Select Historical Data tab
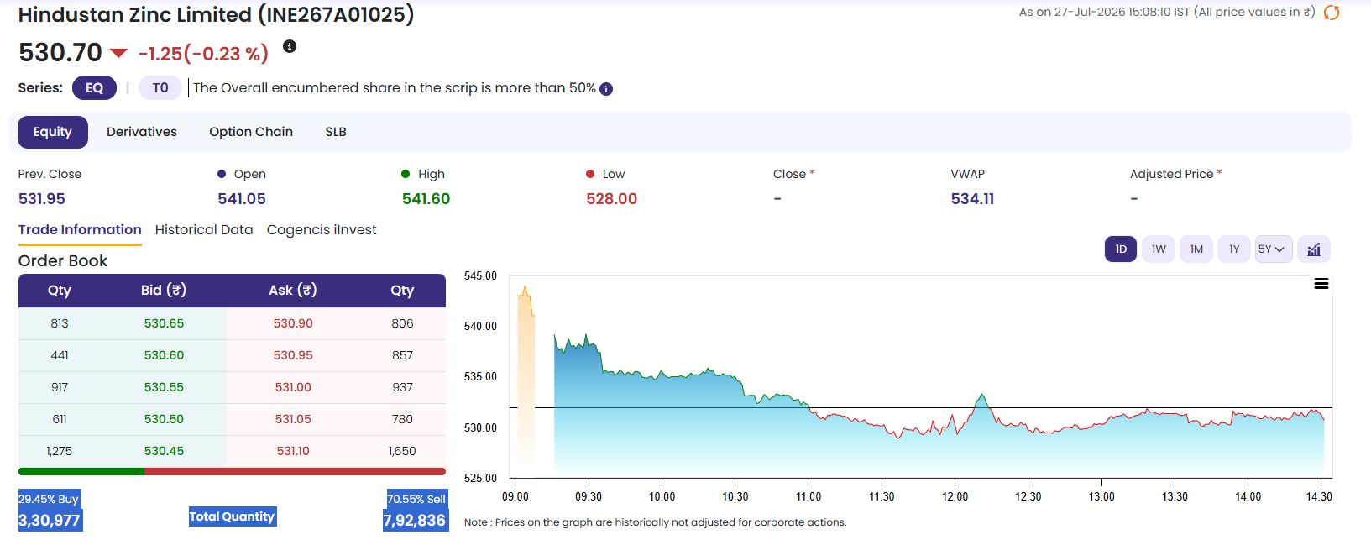1371x540 pixels. (204, 230)
